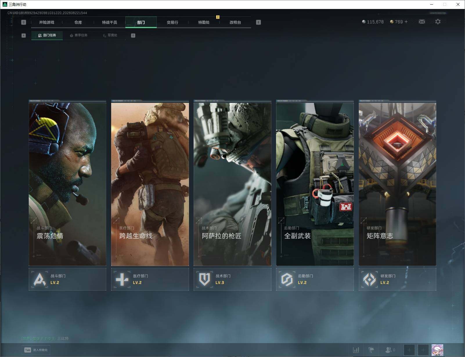465x357 pixels.
Task: Click the 研发部门 LV.2 button
Action: (397, 279)
